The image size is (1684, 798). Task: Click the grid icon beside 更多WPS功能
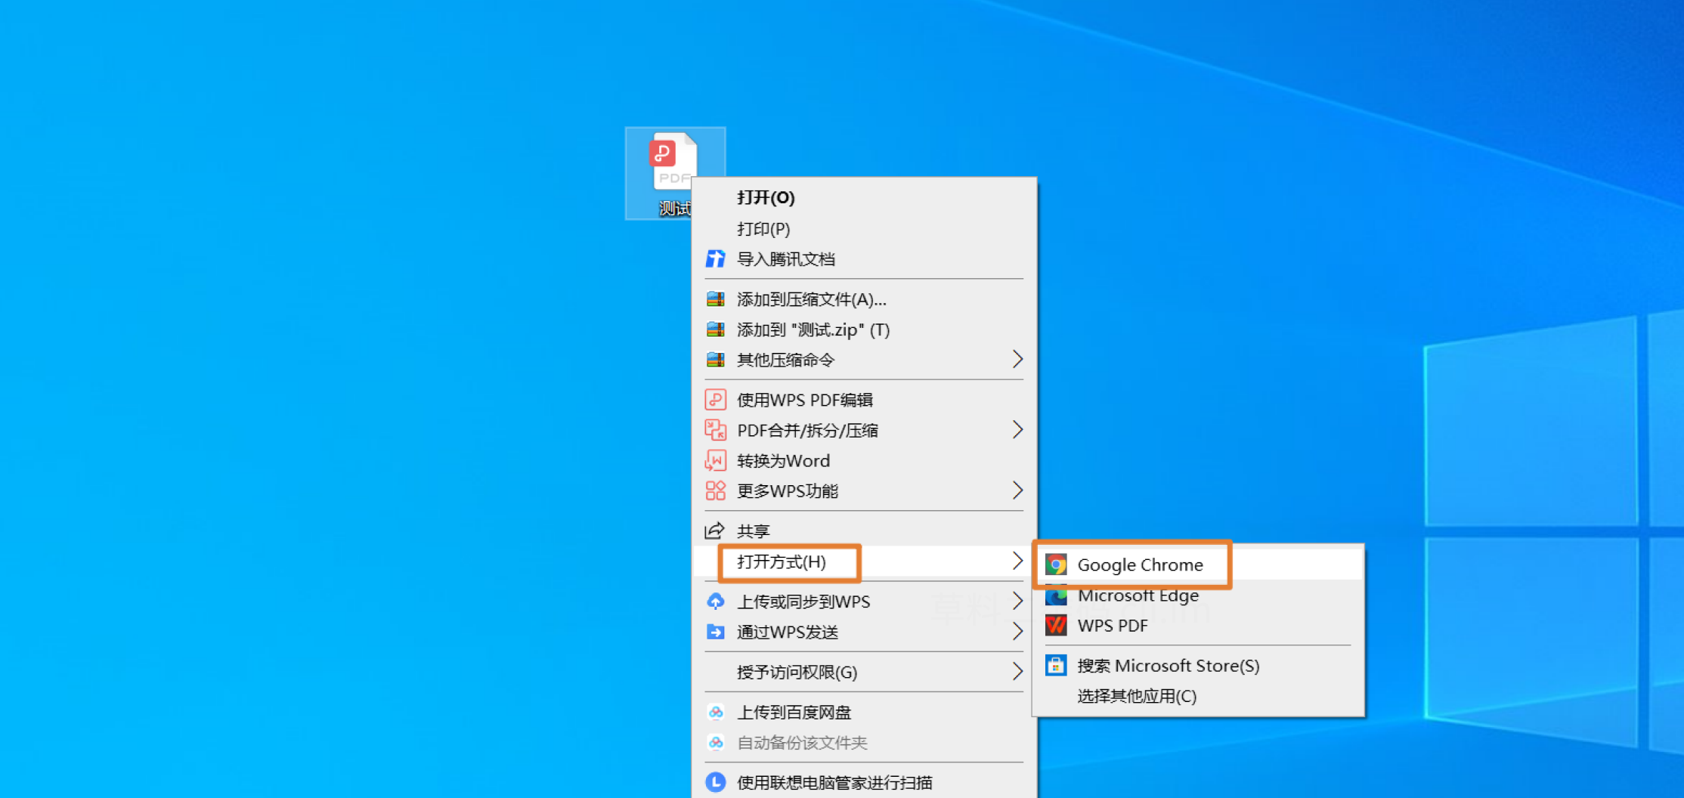point(715,490)
